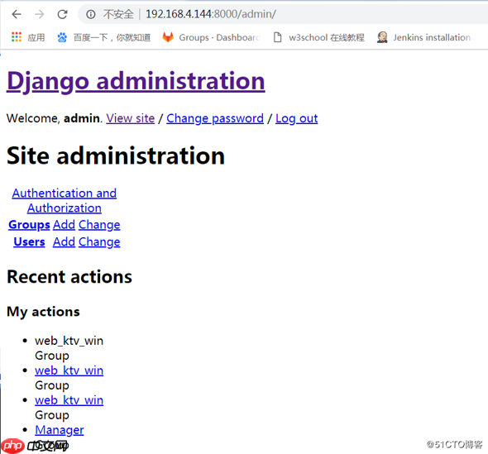Open the Change password link

[215, 118]
